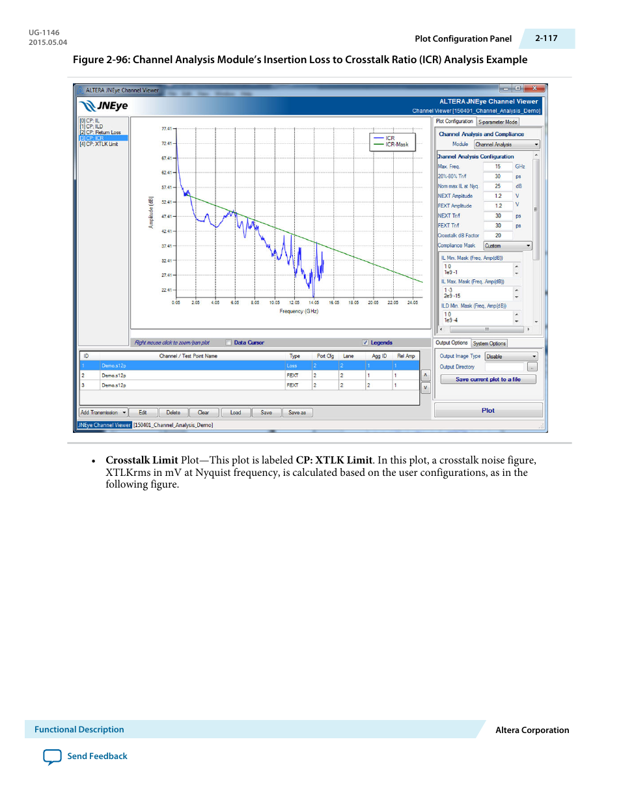The height and width of the screenshot is (804, 621).
Task: Click the Output Directory text field
Action: [x=505, y=367]
